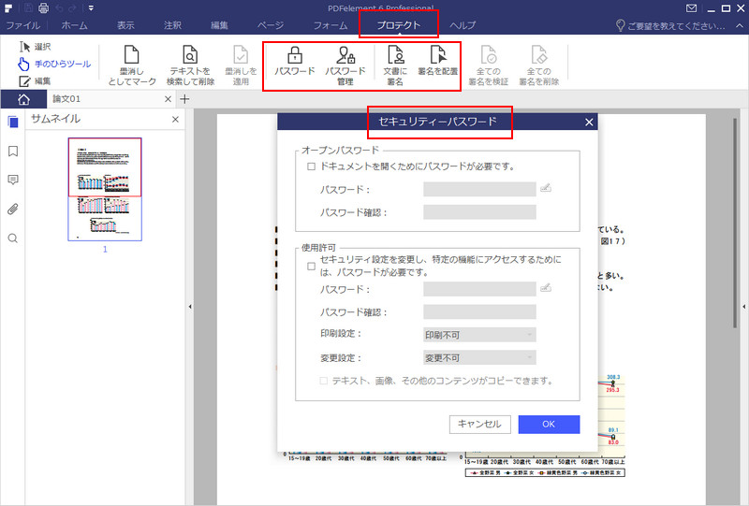749x506 pixels.
Task: Click the print icon in title bar
Action: pos(43,7)
